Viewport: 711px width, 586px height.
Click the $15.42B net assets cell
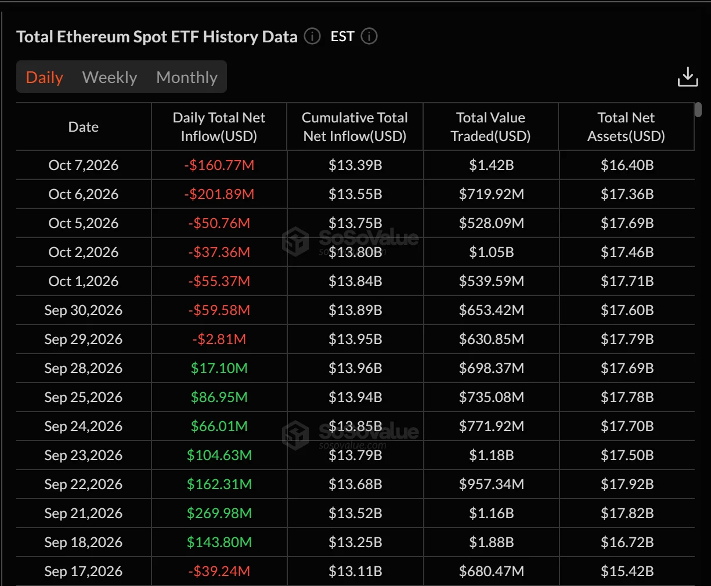click(x=627, y=571)
